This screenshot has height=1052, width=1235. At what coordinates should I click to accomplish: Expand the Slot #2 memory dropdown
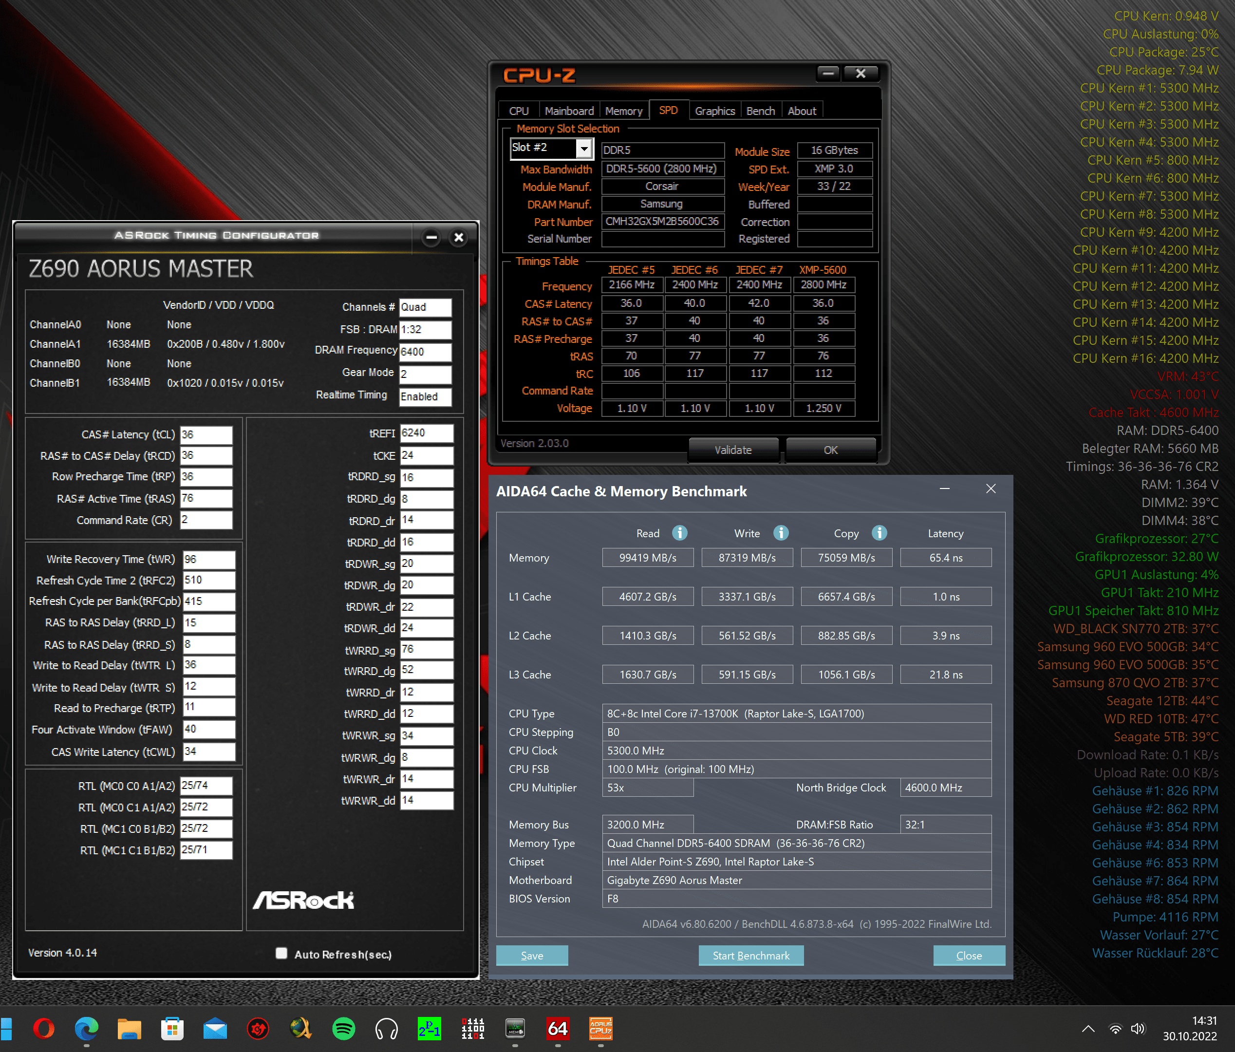coord(584,148)
